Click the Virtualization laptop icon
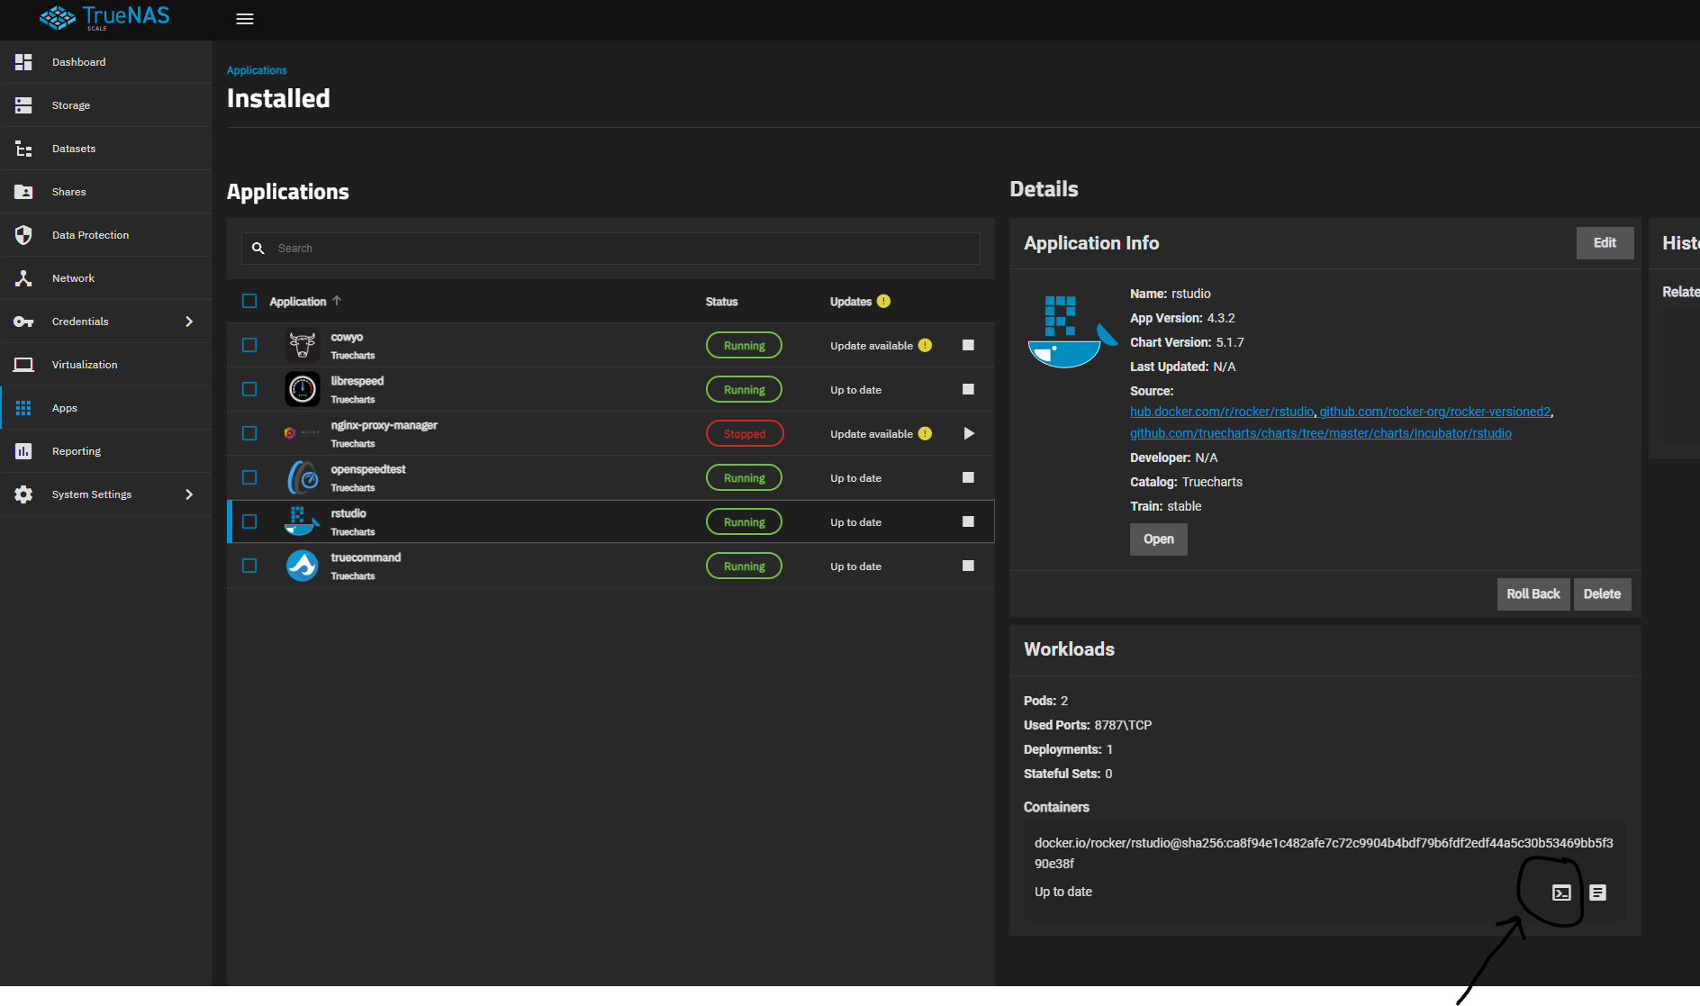 tap(23, 365)
